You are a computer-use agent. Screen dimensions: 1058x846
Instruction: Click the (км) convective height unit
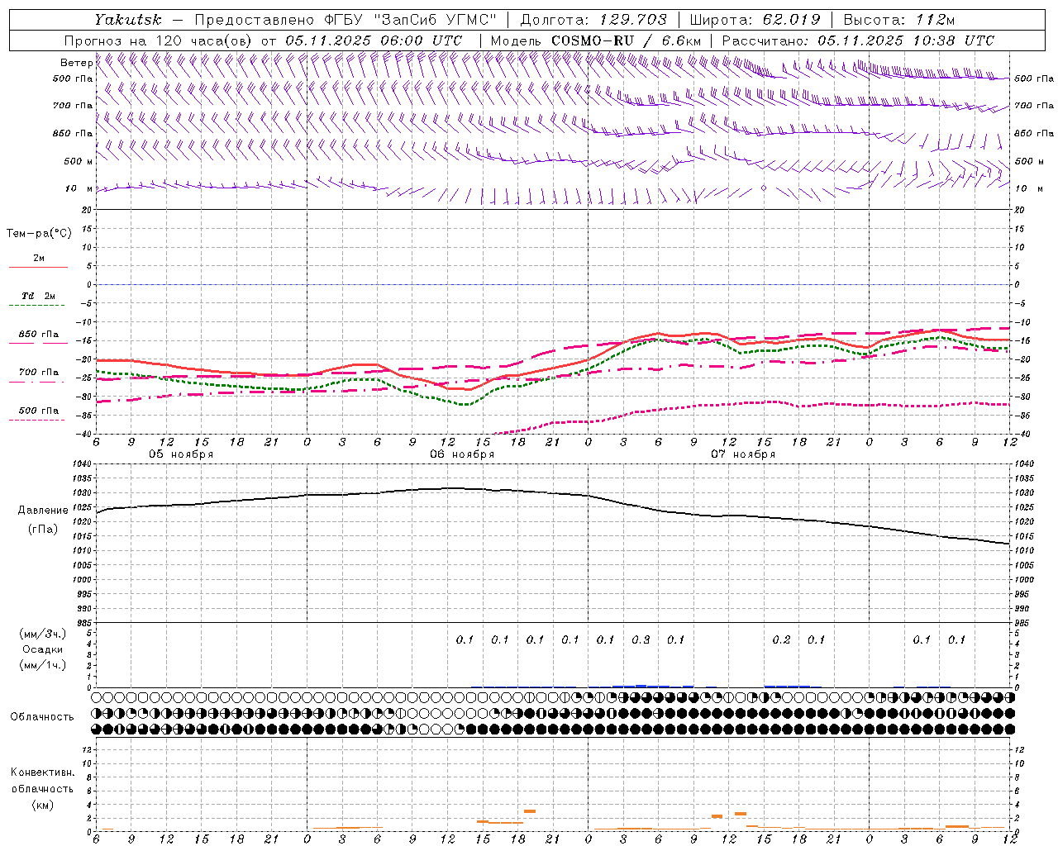42,805
